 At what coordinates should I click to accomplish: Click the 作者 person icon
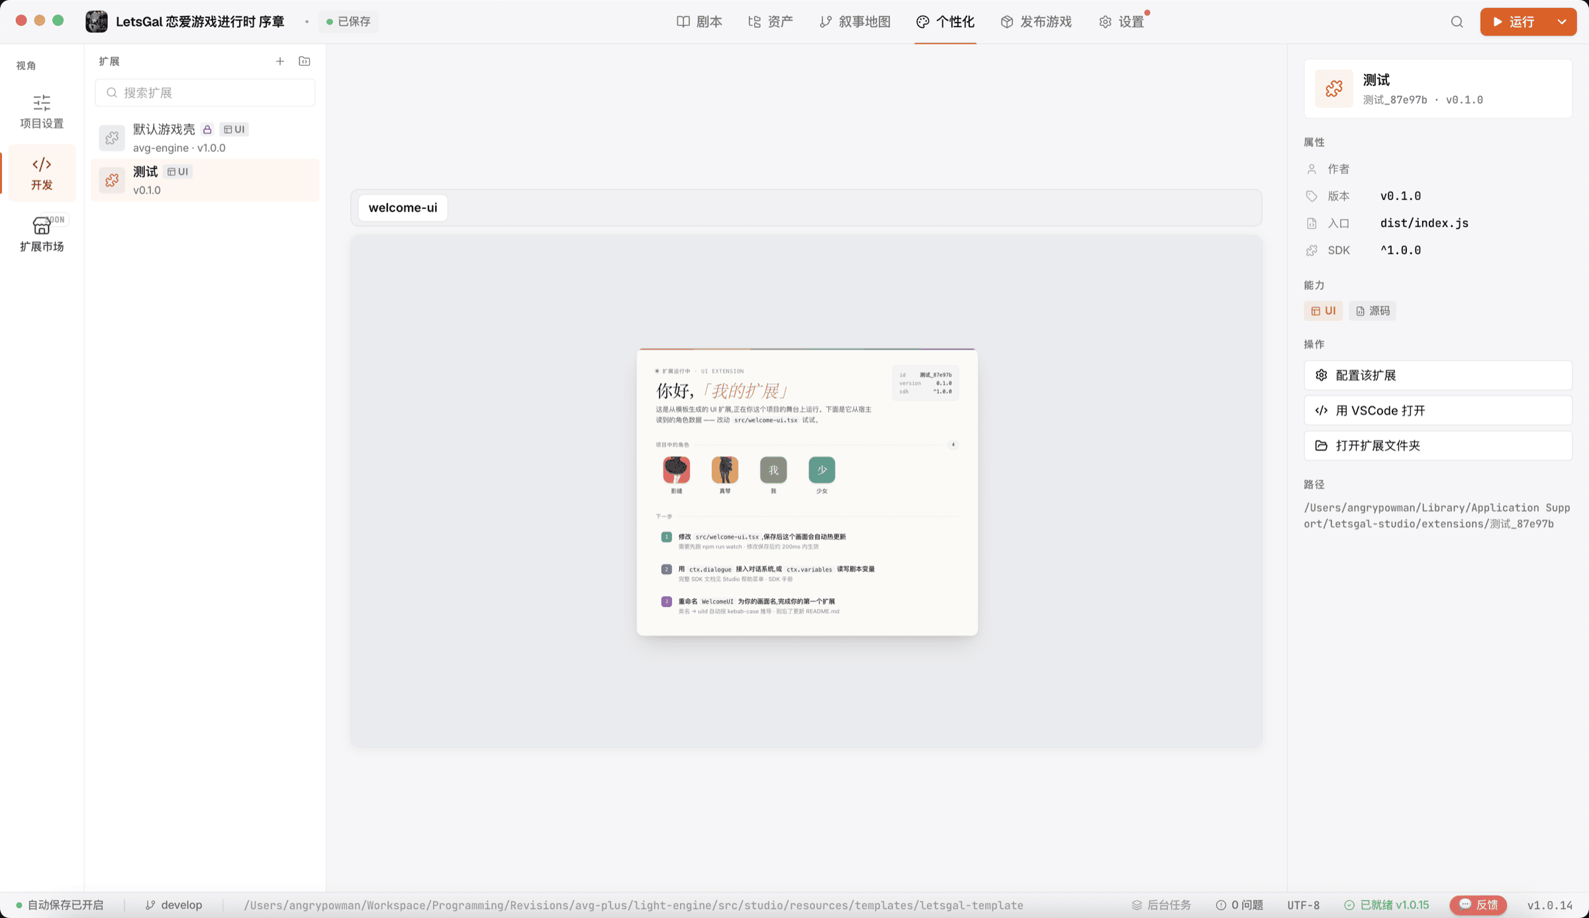point(1312,169)
